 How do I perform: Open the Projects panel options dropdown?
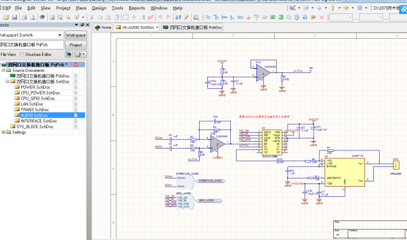click(x=76, y=25)
